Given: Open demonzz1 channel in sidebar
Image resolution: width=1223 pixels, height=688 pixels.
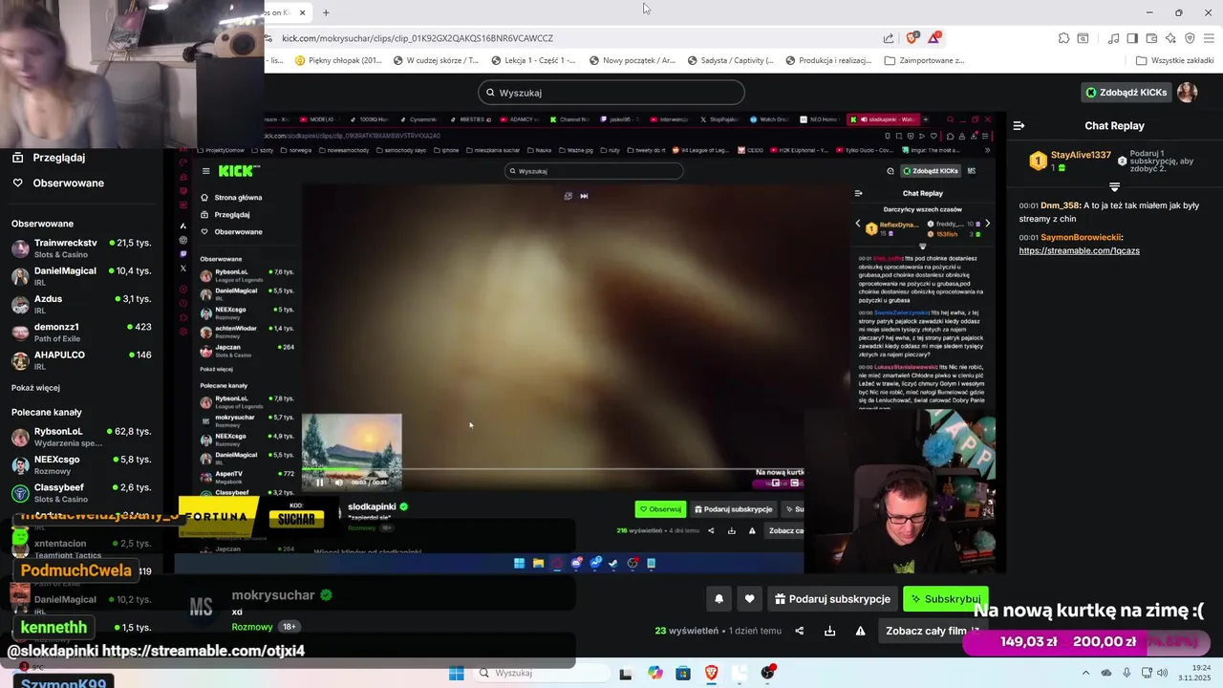Looking at the screenshot, I should [x=81, y=332].
